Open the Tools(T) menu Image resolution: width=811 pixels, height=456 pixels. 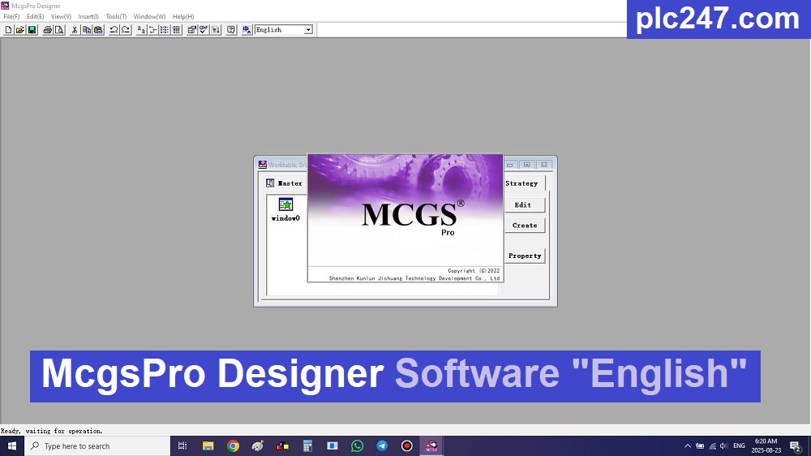[116, 16]
